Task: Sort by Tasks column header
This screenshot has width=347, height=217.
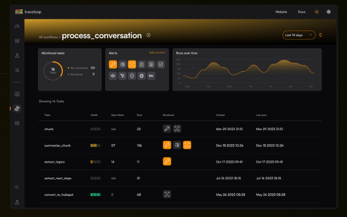Action: (47, 115)
